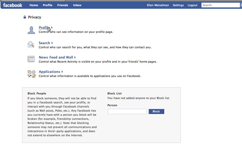Image resolution: width=242 pixels, height=146 pixels.
Task: Click the Person name input field
Action: [x=127, y=111]
